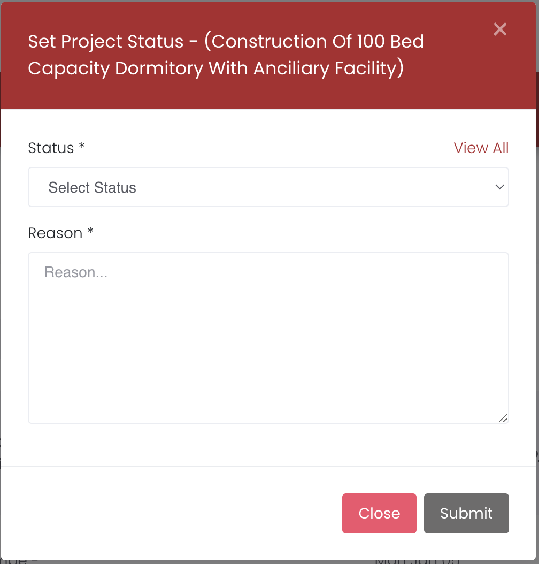
Task: Click the Set Project Status title text
Action: tap(105, 42)
